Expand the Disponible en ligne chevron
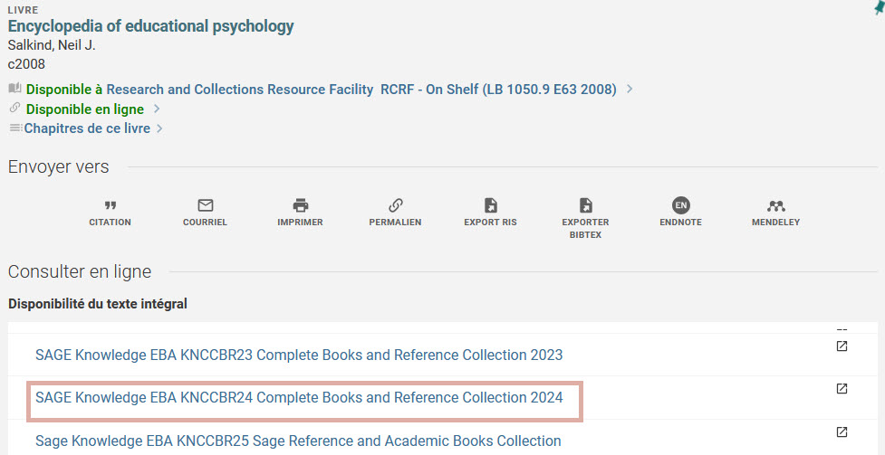Viewport: 885px width, 455px height. [x=157, y=109]
